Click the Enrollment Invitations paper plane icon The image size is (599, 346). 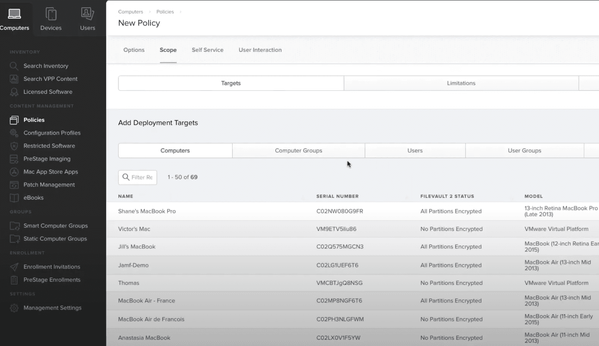pos(14,267)
